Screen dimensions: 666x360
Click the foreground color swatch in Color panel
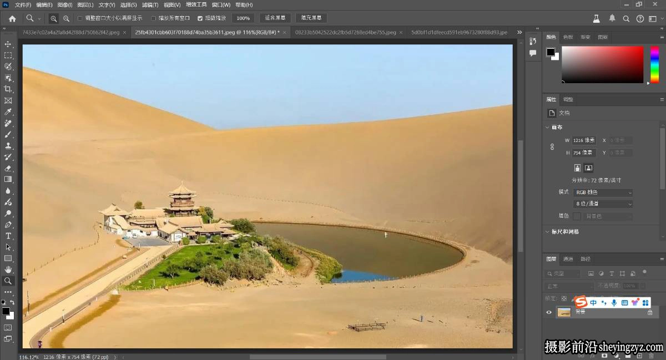(550, 52)
